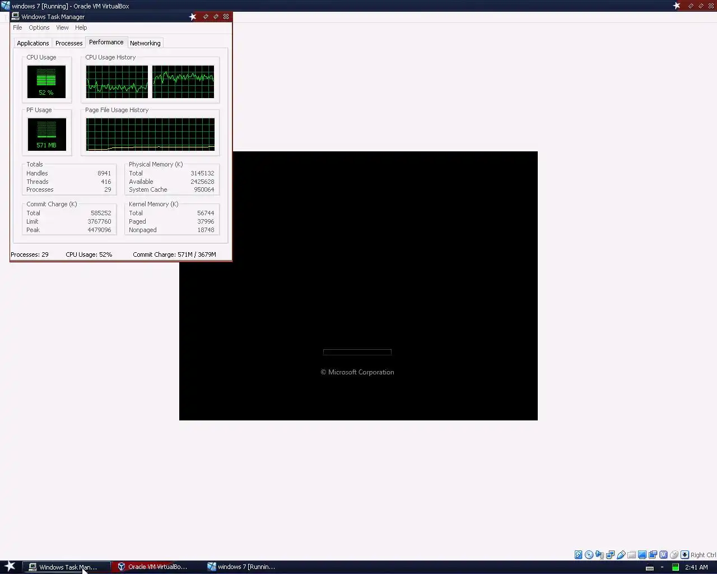Click the USB devices icon in VirtualBox status bar

[621, 555]
